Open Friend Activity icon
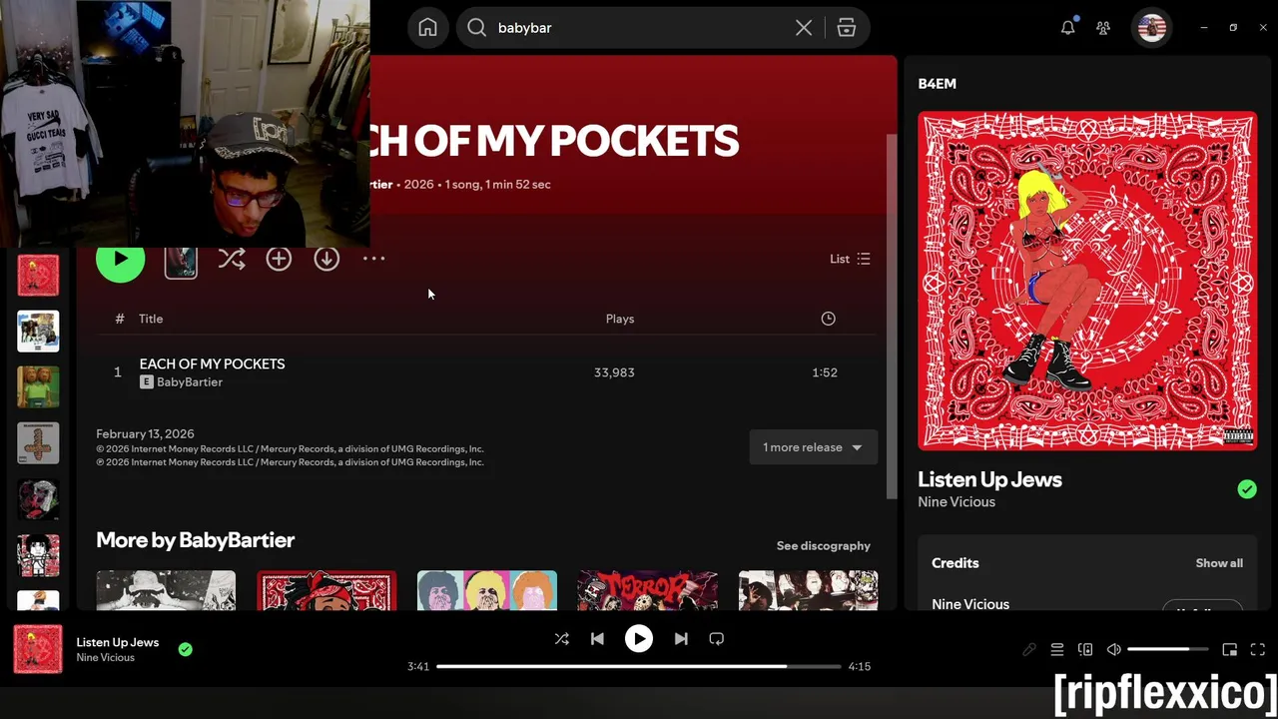Viewport: 1278px width, 719px height. pos(1103,28)
